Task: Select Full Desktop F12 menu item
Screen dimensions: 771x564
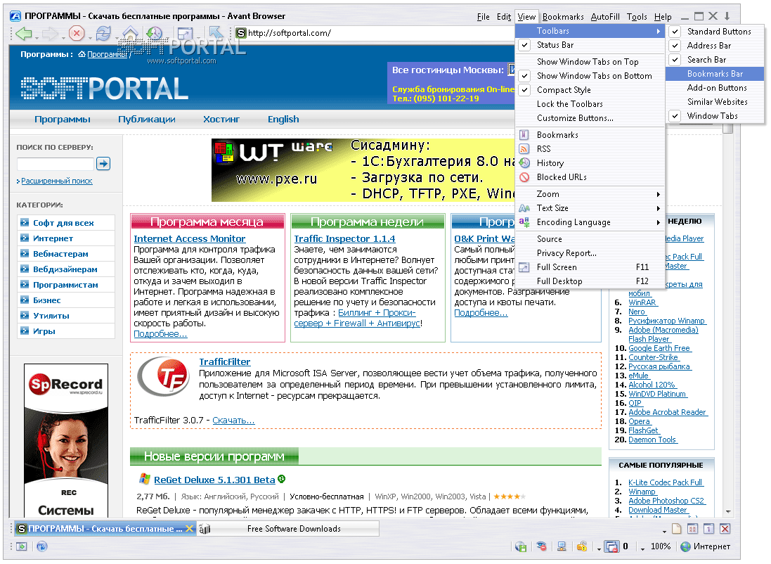Action: (590, 281)
